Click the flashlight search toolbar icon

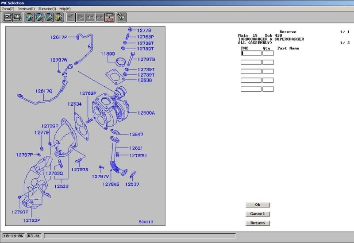[121, 18]
